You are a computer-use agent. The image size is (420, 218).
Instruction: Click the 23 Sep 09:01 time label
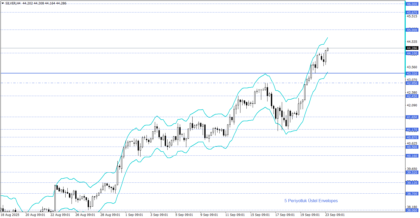click(x=335, y=215)
